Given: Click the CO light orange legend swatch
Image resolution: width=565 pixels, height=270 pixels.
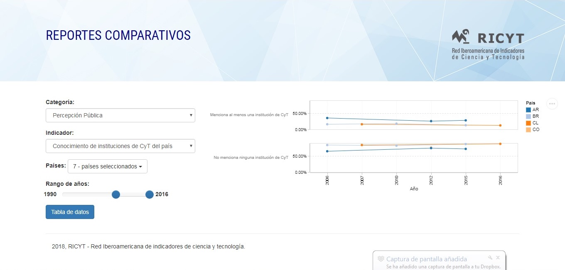Looking at the screenshot, I should coord(528,129).
